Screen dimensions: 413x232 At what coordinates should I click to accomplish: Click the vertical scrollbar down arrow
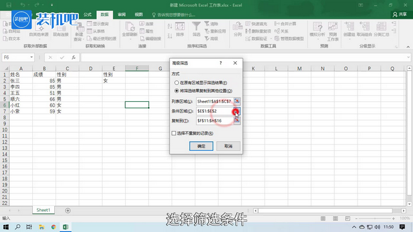point(409,204)
